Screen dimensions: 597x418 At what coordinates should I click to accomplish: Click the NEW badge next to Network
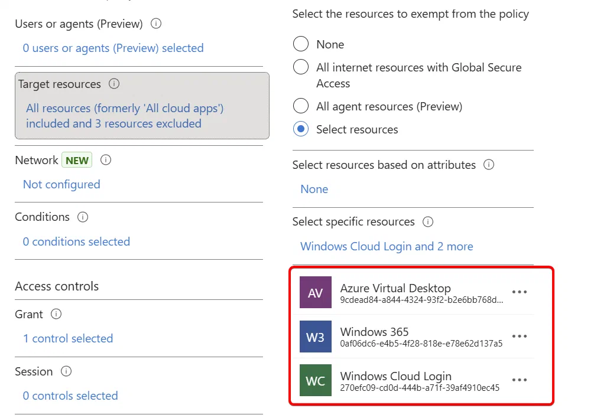click(x=77, y=160)
